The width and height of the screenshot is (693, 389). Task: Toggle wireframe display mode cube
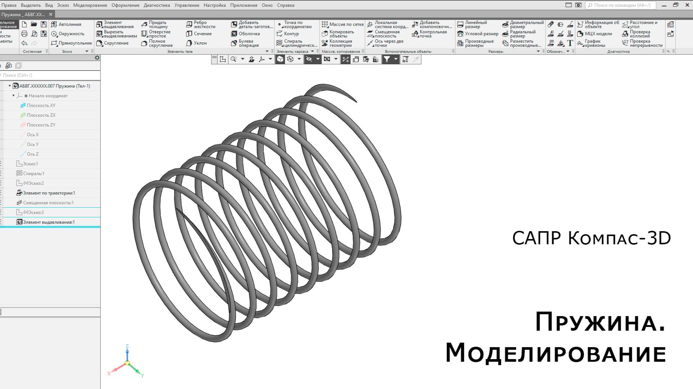(290, 59)
